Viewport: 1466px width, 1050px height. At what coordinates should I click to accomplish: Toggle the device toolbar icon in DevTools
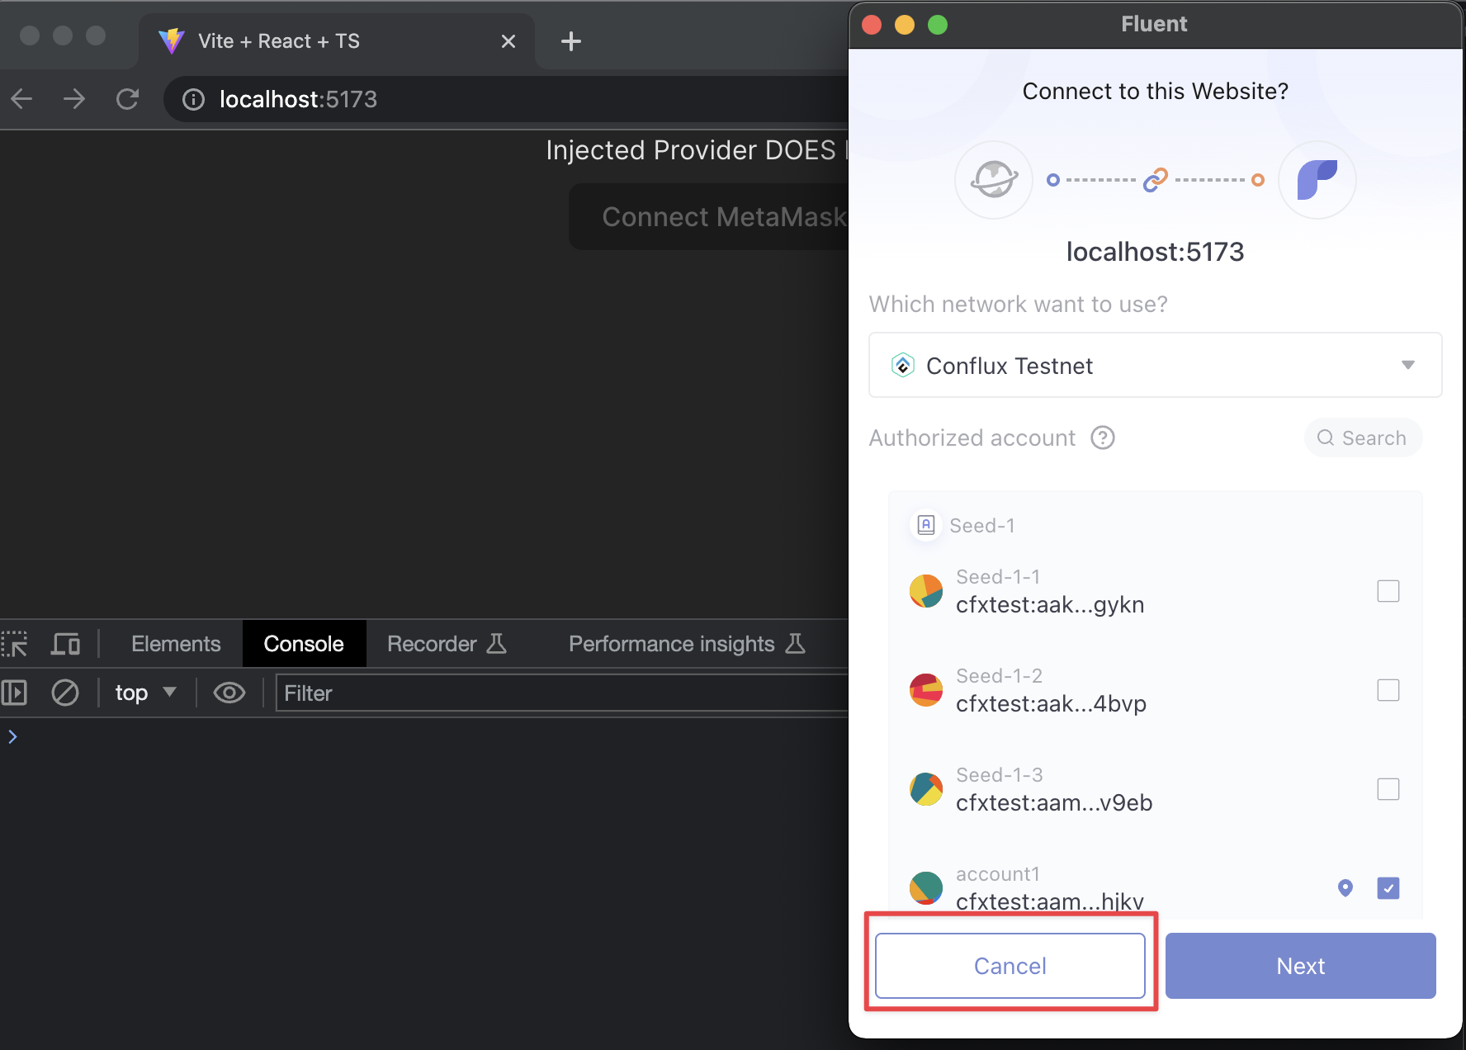pos(65,644)
